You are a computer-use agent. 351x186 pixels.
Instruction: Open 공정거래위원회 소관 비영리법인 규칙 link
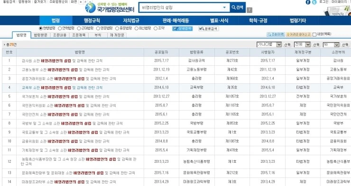tap(69, 79)
